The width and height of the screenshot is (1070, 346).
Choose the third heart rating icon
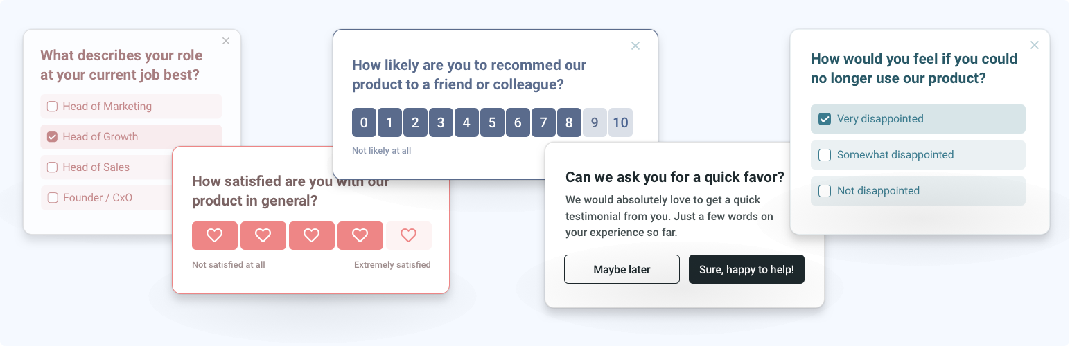click(311, 235)
